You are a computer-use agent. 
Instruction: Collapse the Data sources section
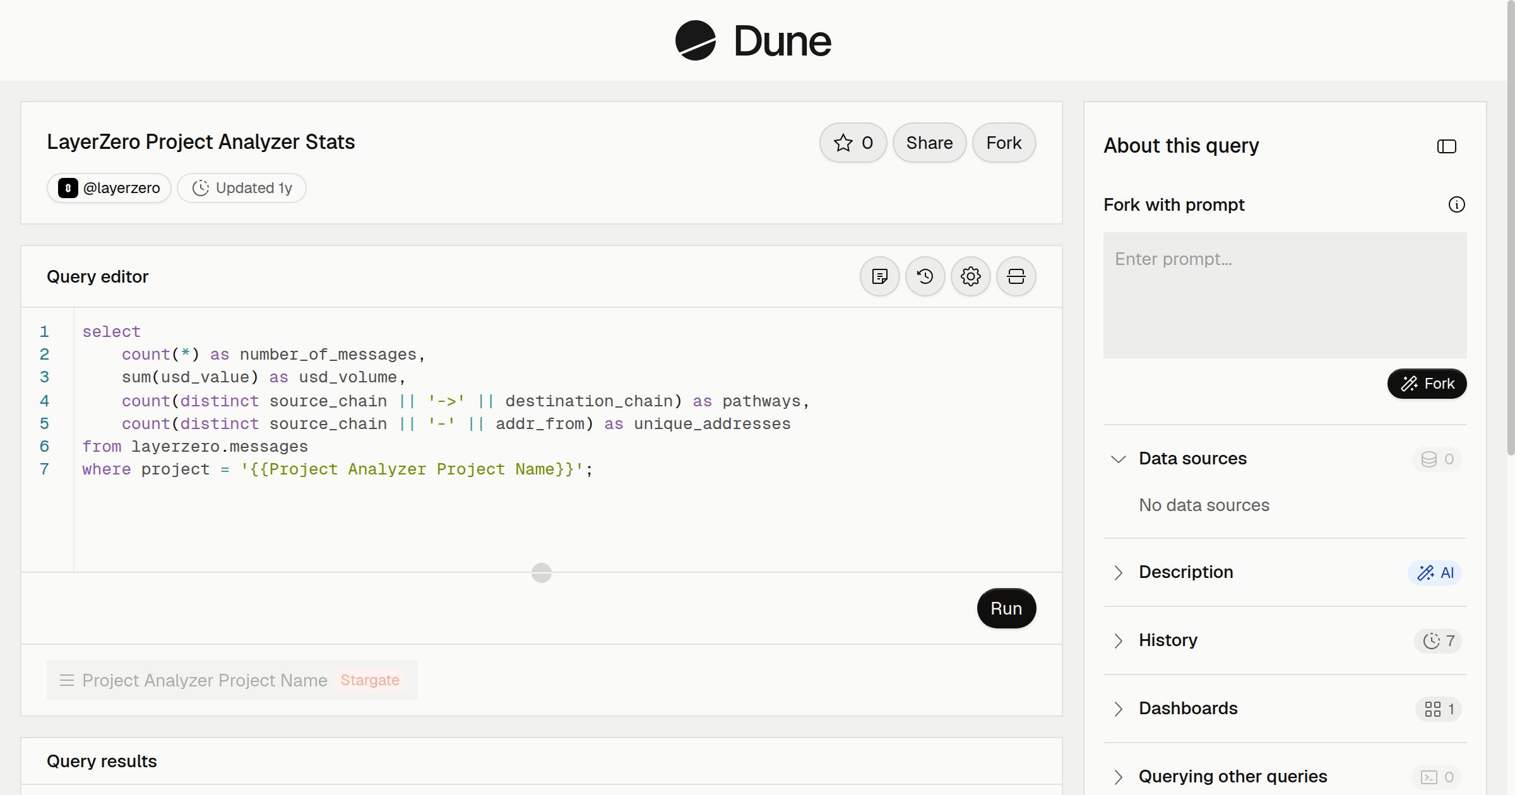pyautogui.click(x=1118, y=459)
